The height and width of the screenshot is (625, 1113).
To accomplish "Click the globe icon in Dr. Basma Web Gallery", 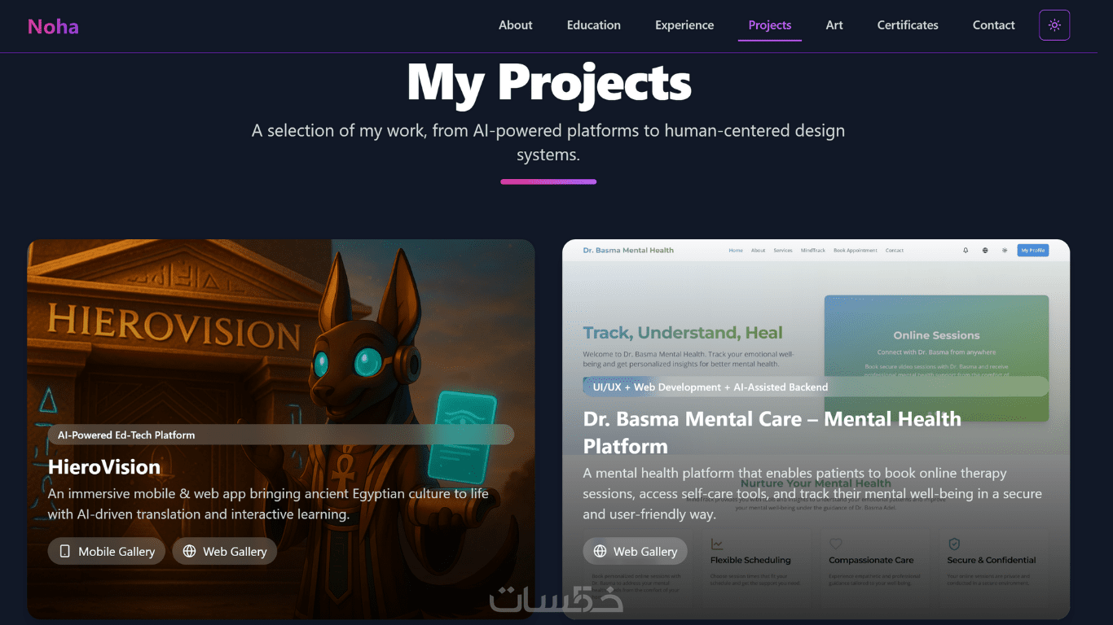I will coord(600,551).
